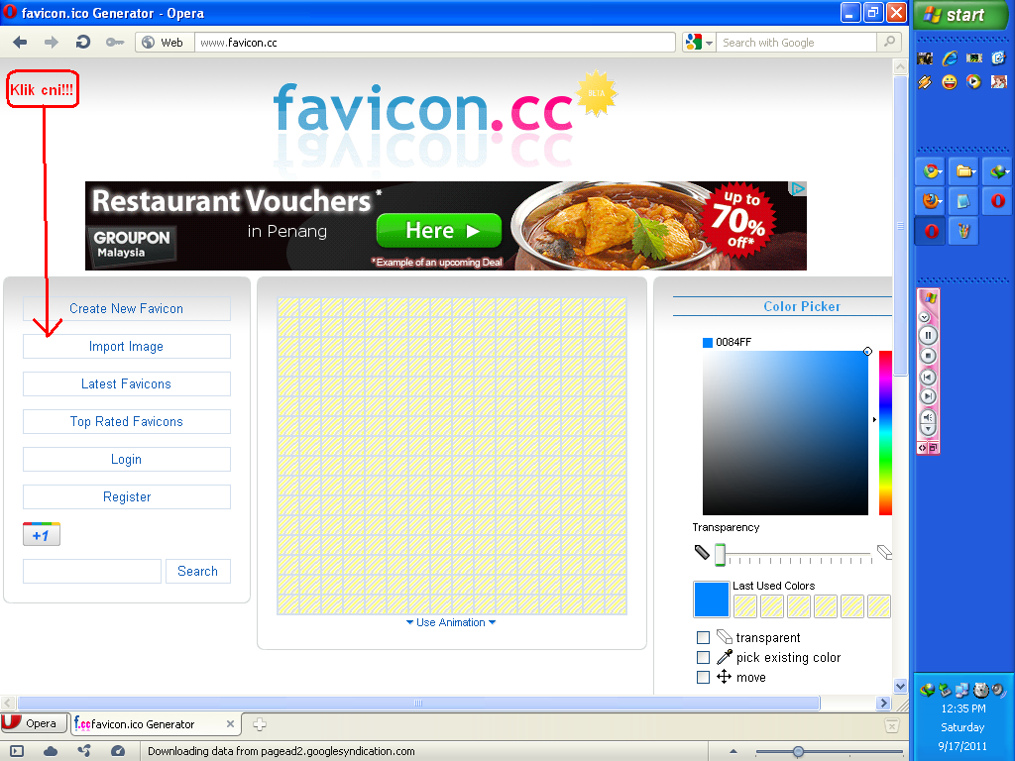Stop playback on the media toolbar

coord(928,356)
